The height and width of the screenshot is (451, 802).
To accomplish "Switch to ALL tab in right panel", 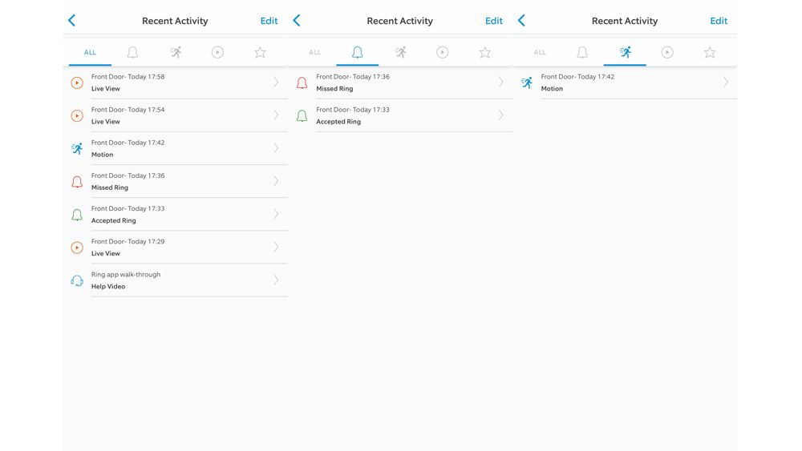I will click(540, 52).
